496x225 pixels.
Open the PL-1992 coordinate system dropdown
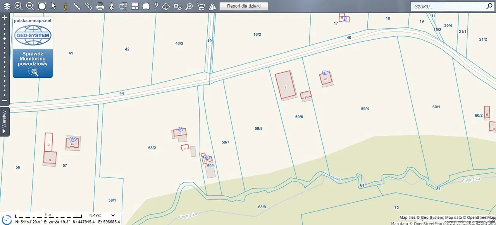(x=102, y=215)
